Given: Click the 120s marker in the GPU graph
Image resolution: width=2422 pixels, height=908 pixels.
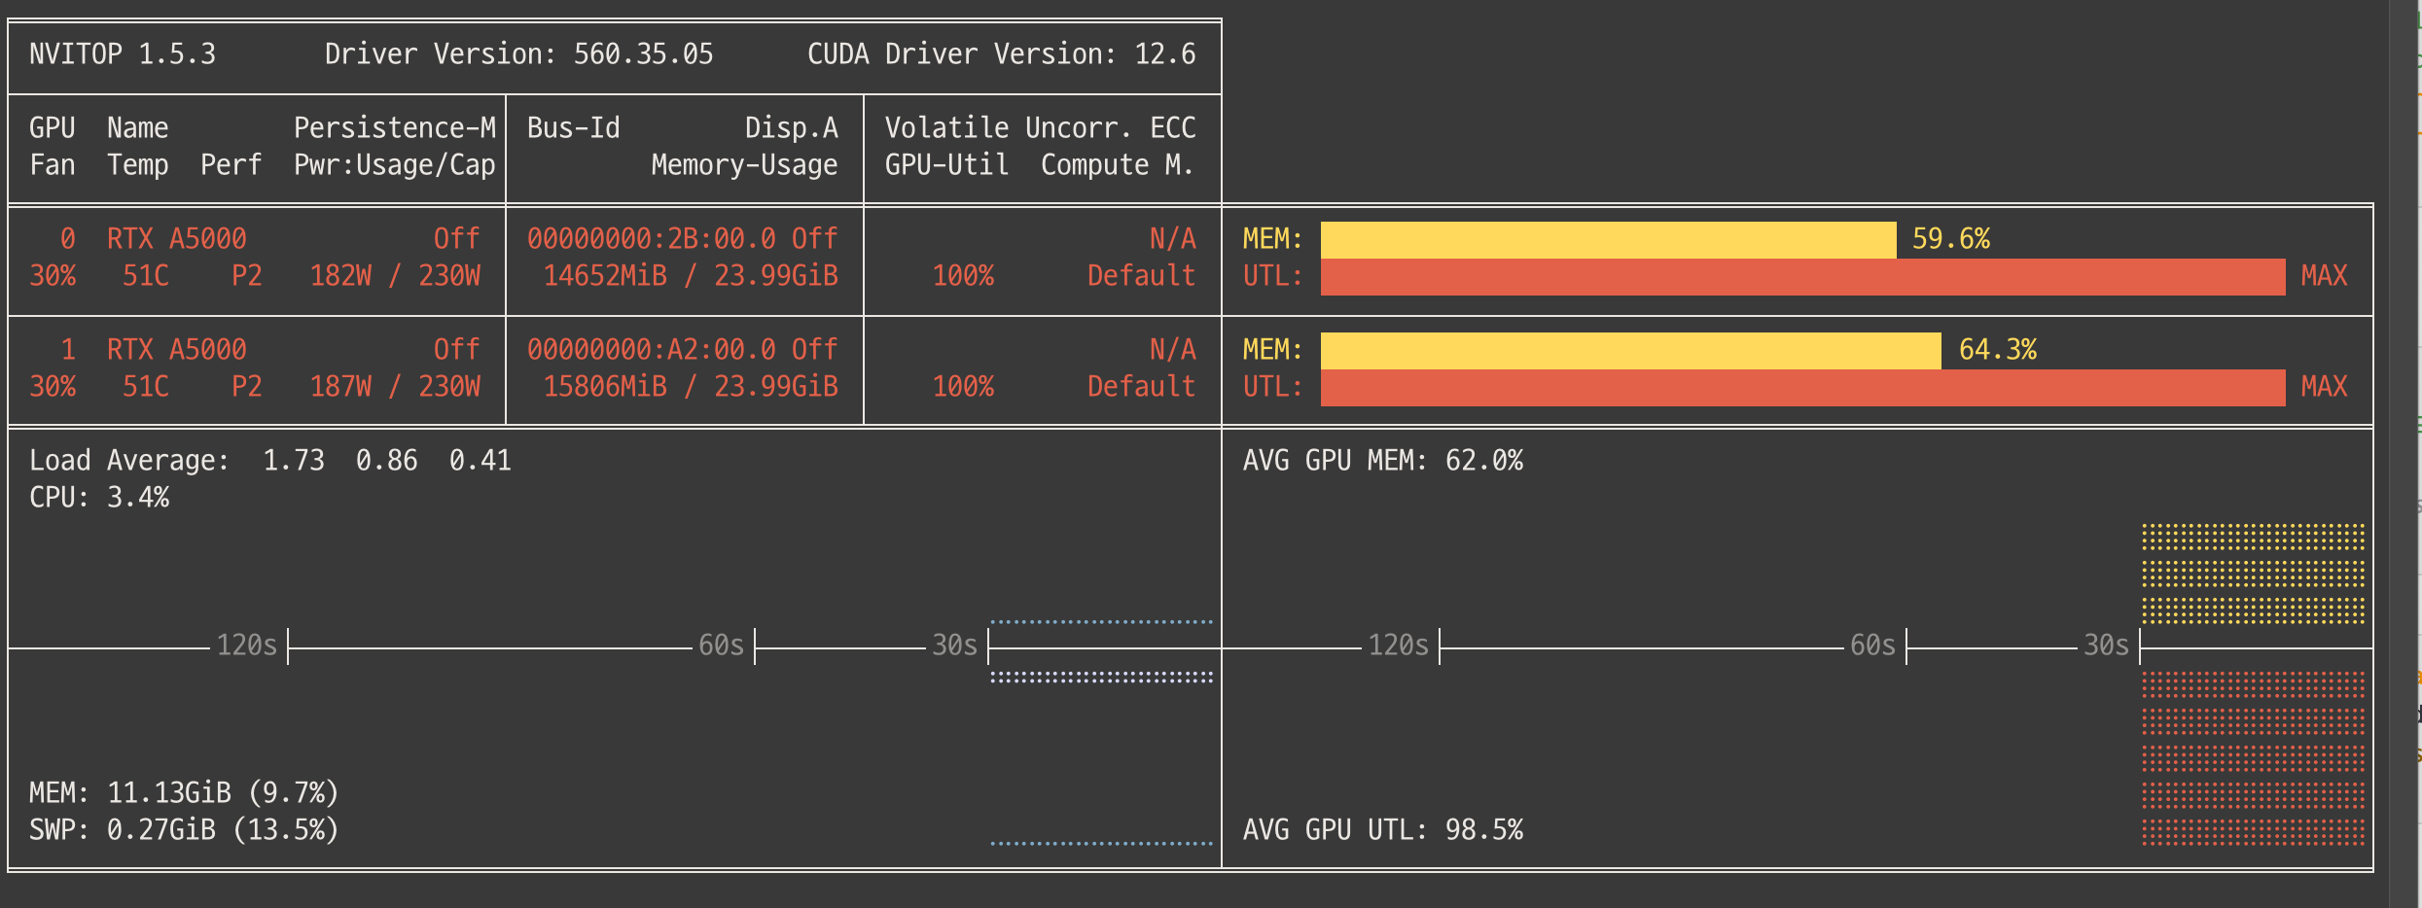Looking at the screenshot, I should tap(1398, 646).
